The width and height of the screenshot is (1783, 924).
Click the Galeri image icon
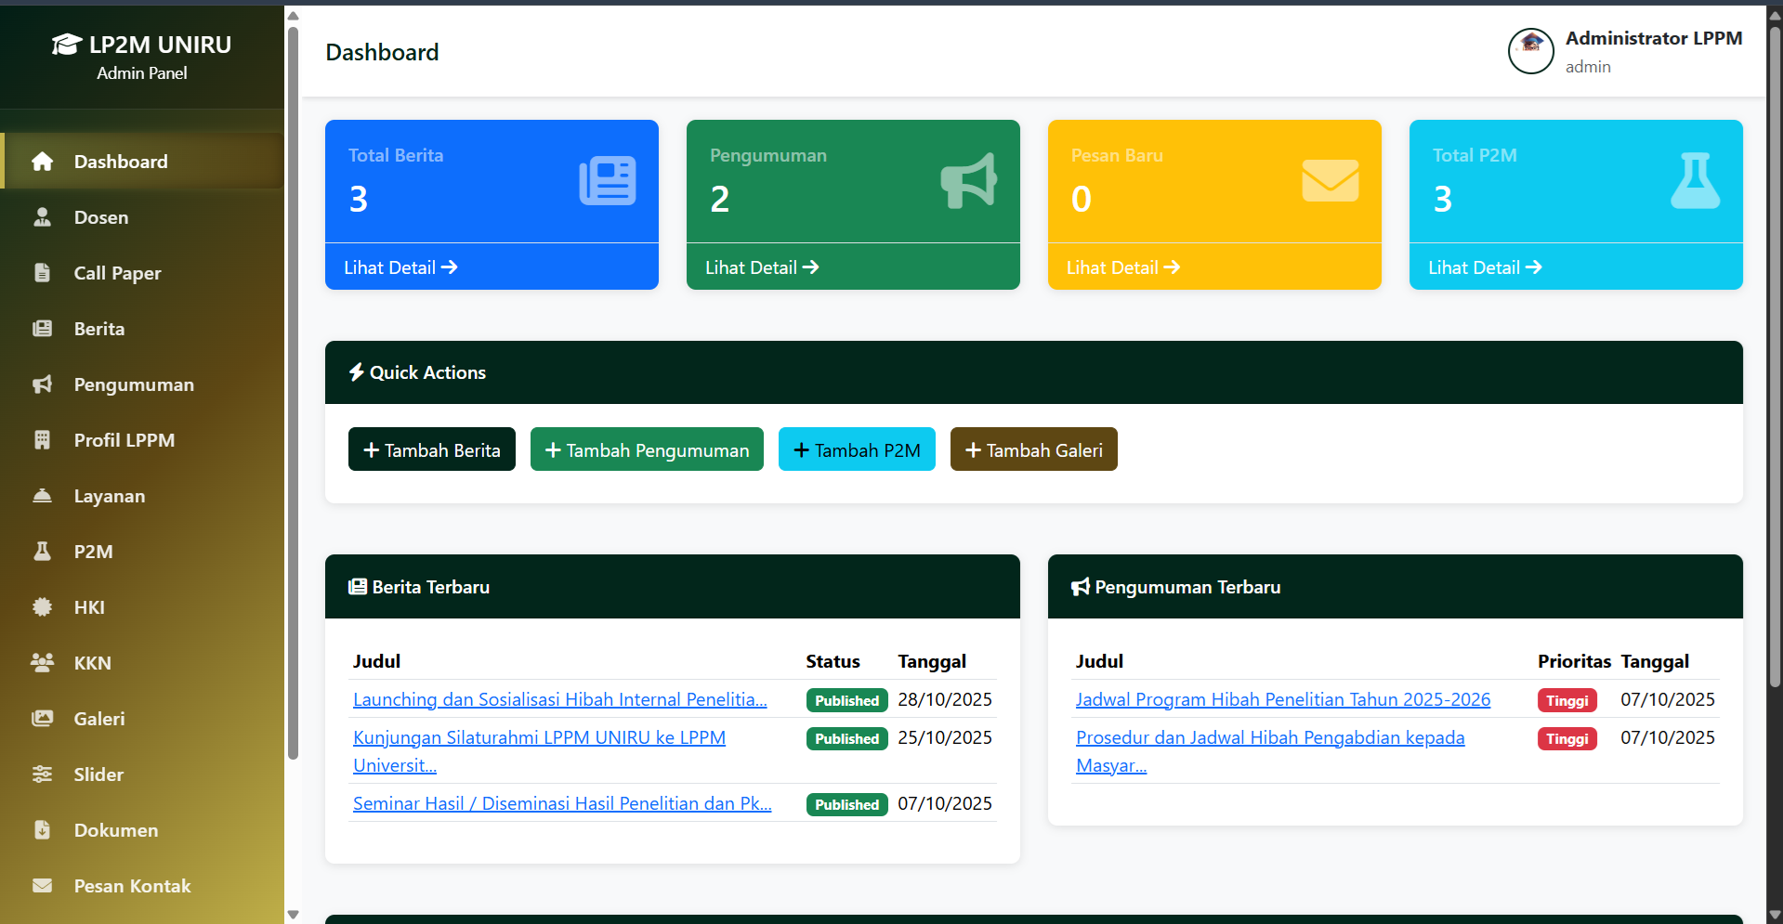pos(43,718)
